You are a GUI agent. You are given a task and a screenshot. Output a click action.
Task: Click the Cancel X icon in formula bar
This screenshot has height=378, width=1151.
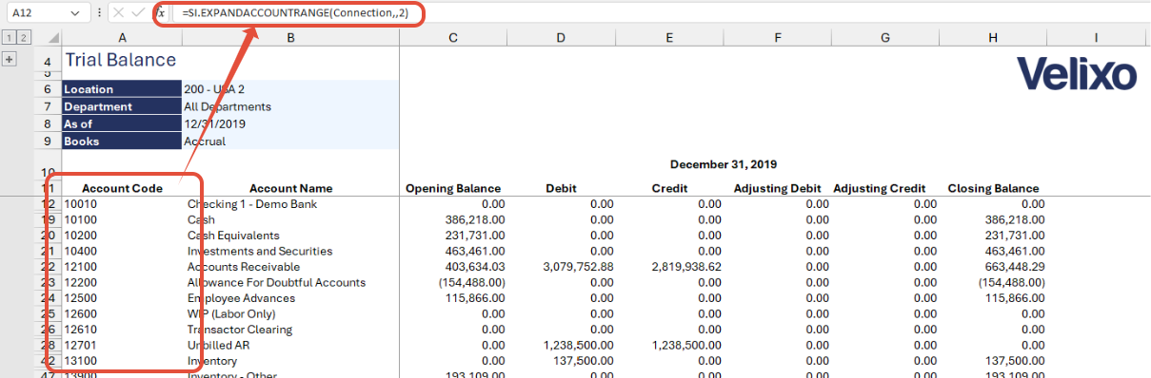(x=118, y=13)
